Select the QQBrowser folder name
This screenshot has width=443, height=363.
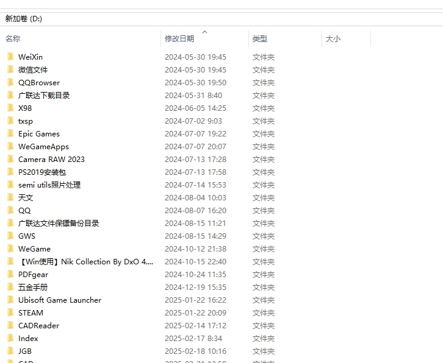39,83
